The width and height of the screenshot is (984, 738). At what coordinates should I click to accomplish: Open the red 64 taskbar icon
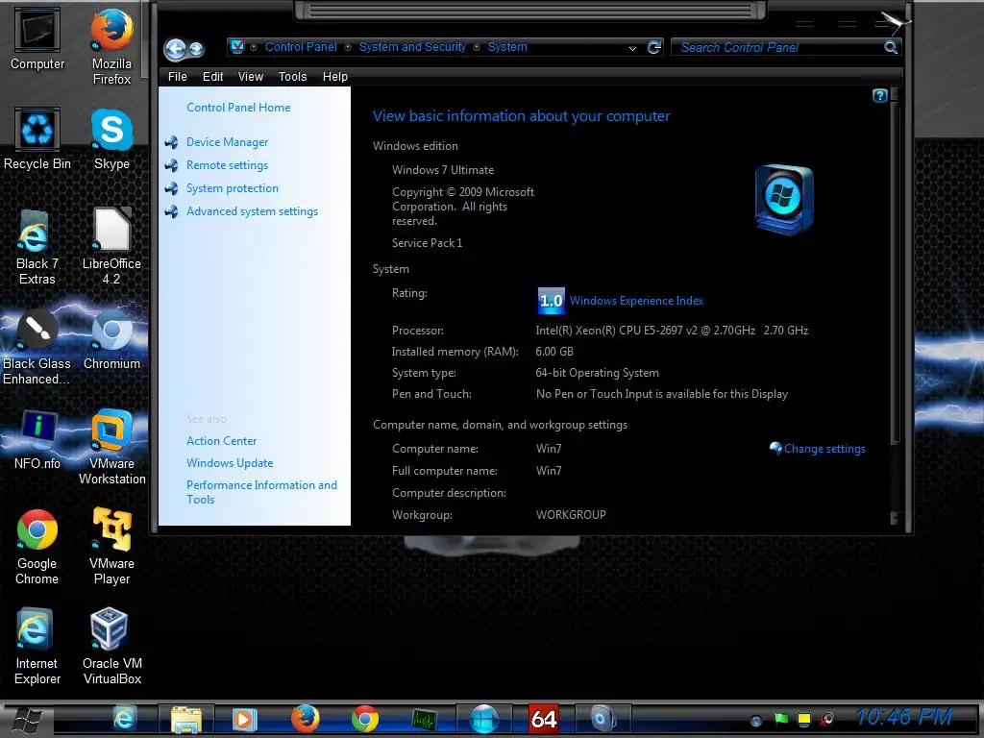click(x=543, y=719)
